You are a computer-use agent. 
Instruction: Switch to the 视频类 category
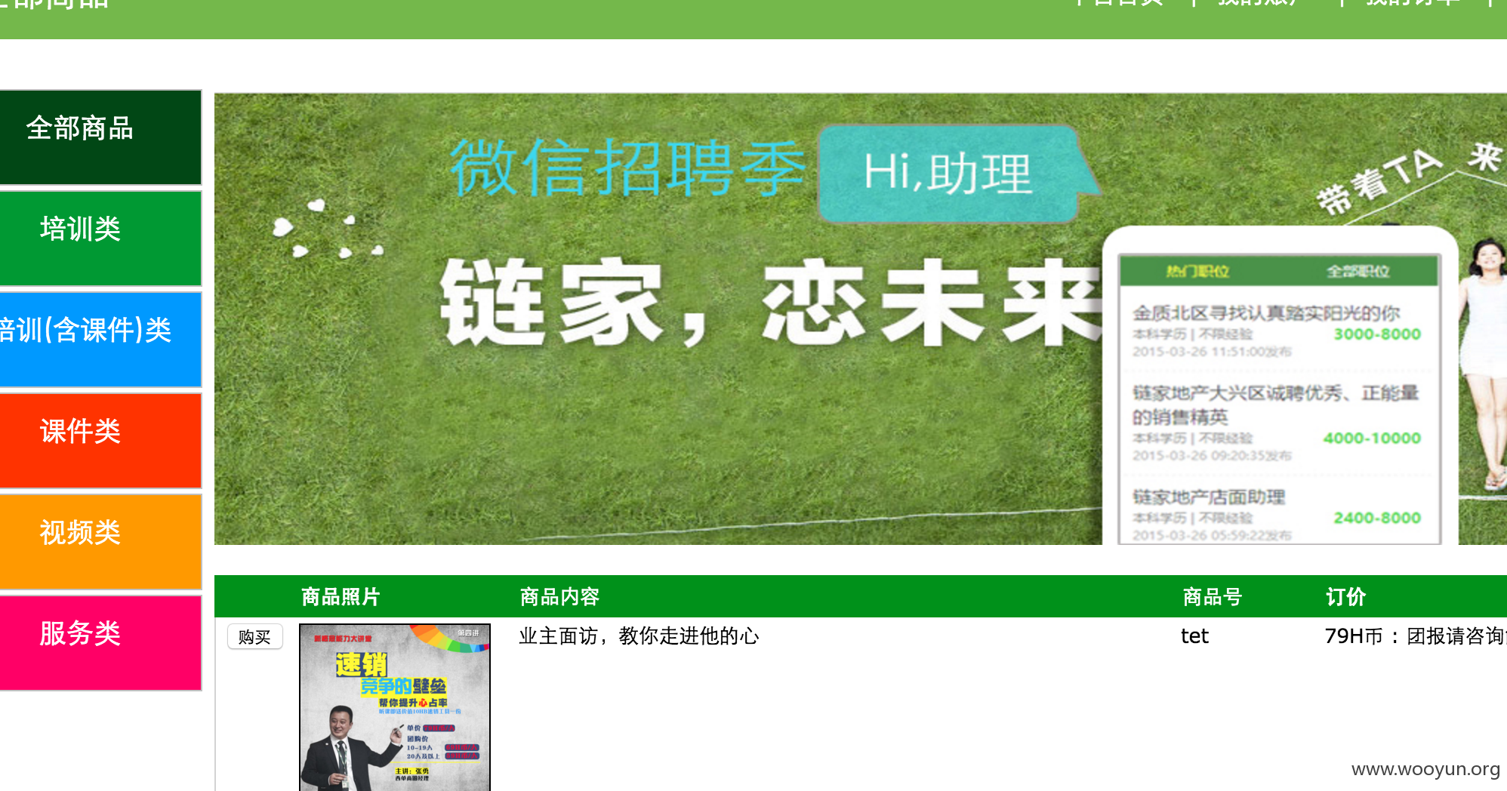[100, 542]
